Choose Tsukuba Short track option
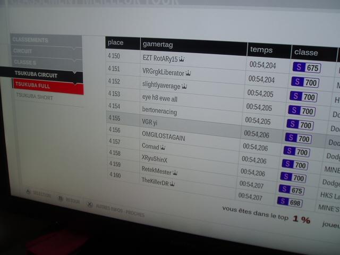340x255 pixels. pos(35,97)
